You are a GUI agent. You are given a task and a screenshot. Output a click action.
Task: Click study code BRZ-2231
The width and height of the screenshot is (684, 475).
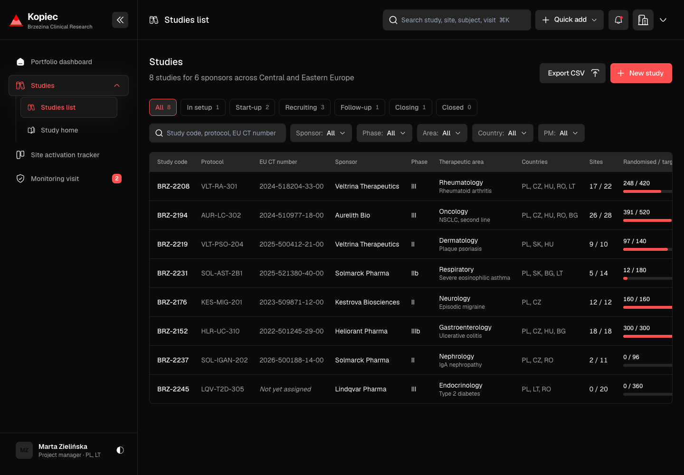coord(172,273)
